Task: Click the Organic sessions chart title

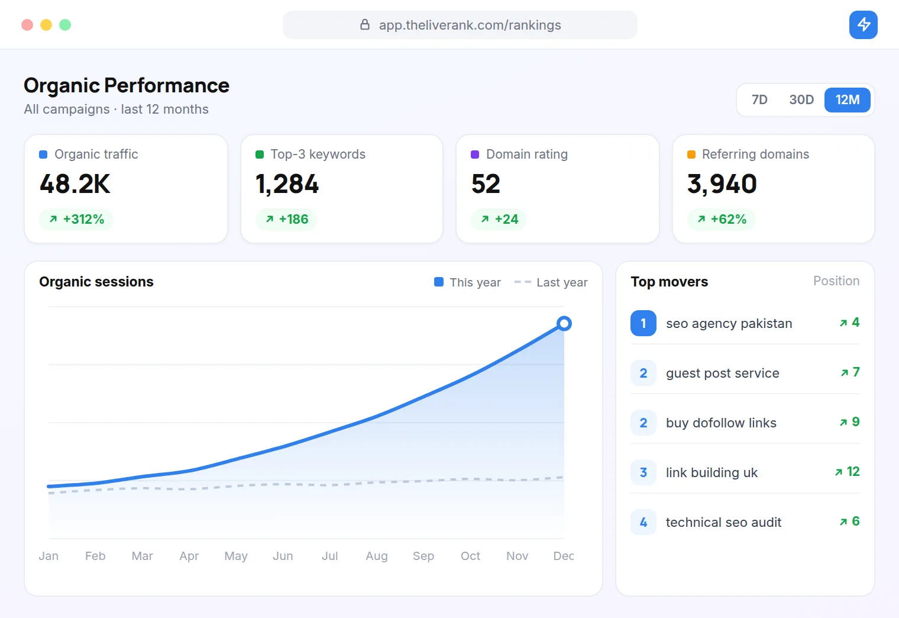Action: (96, 282)
